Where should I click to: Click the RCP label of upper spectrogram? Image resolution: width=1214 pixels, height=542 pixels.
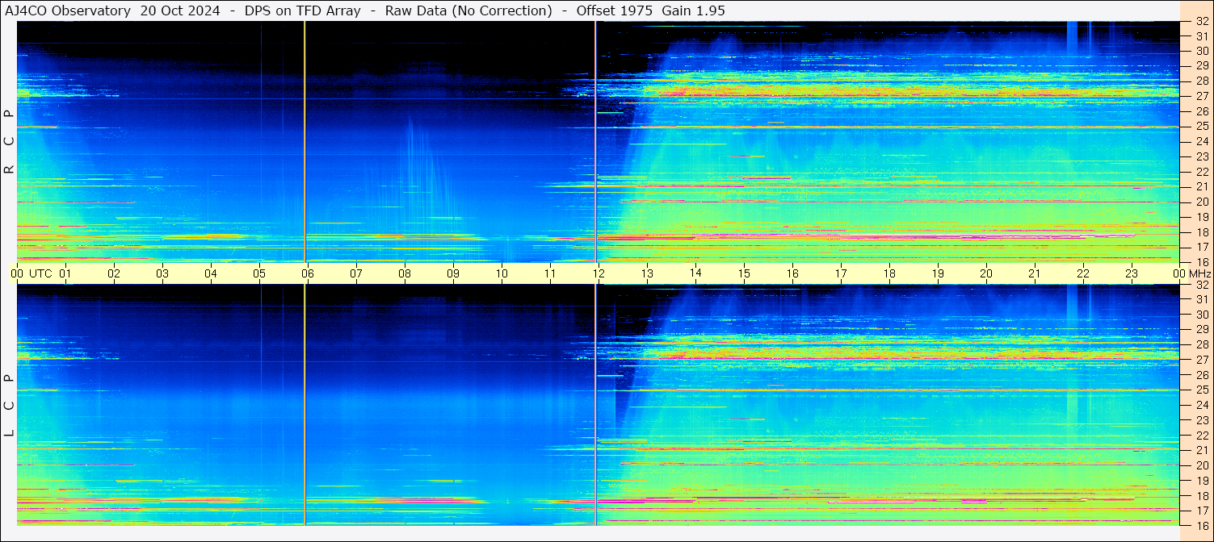tap(9, 142)
